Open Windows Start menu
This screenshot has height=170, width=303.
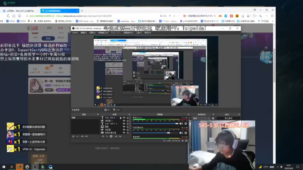pos(4,167)
